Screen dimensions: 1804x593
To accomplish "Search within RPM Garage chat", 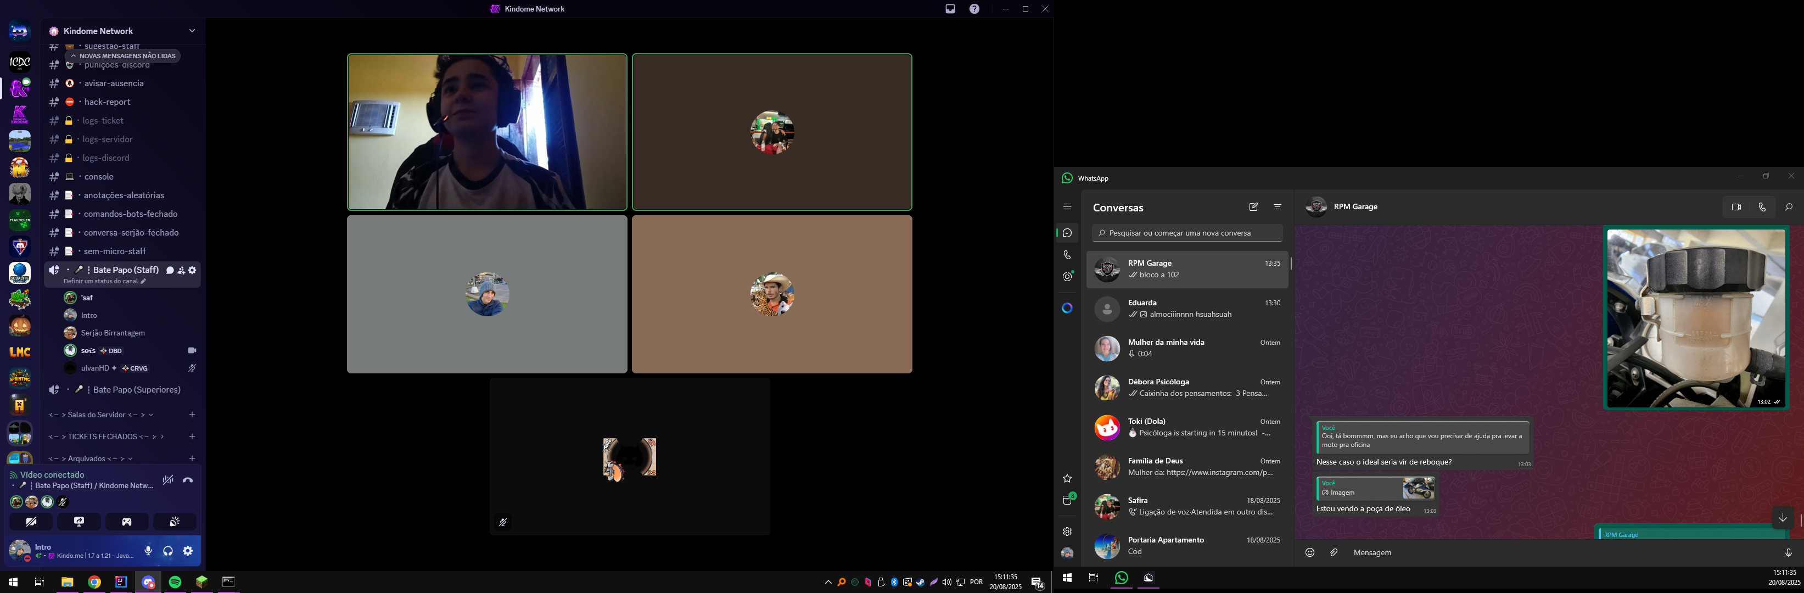I will (x=1789, y=207).
